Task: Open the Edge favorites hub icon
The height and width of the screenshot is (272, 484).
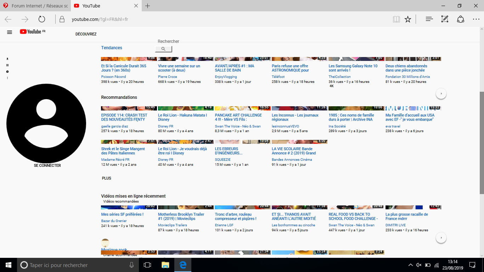Action: 429,19
